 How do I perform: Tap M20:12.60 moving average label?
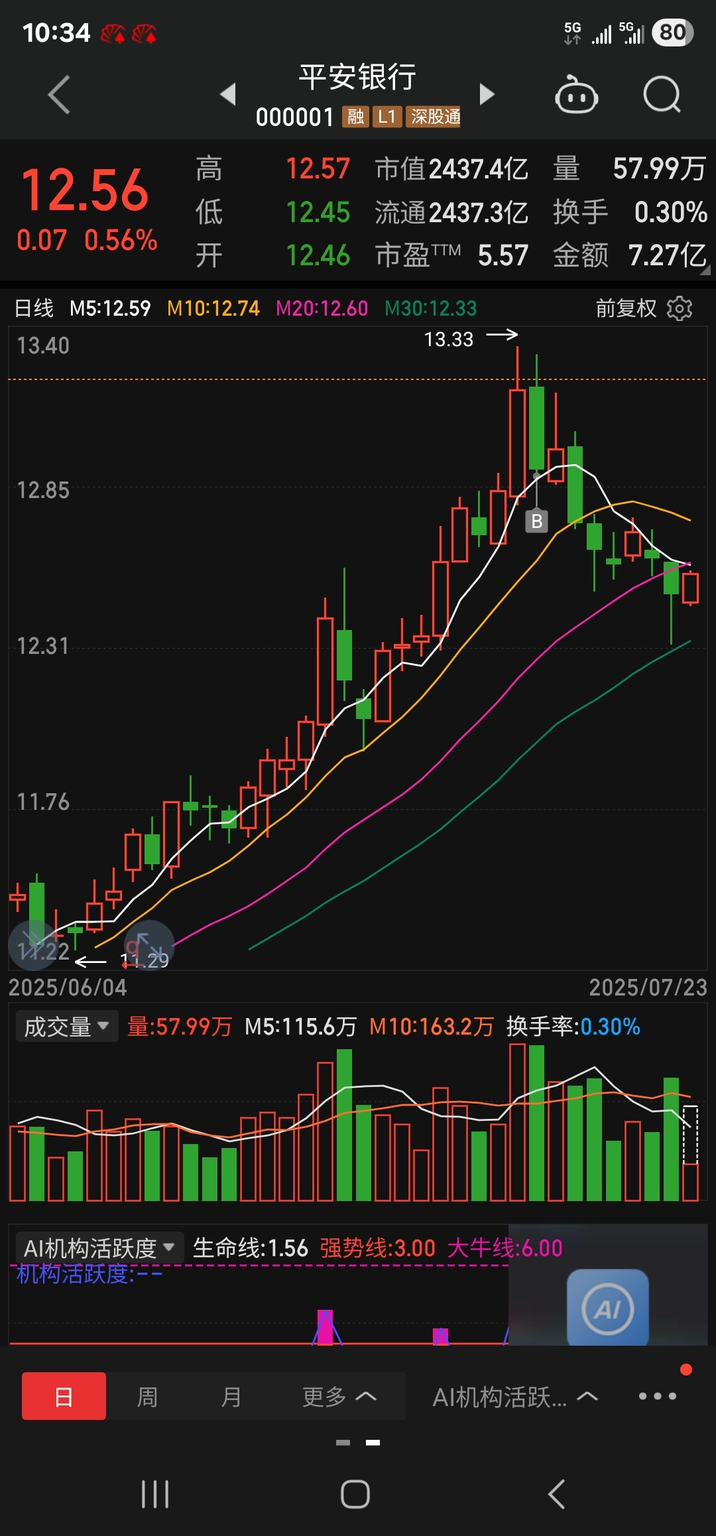click(322, 308)
